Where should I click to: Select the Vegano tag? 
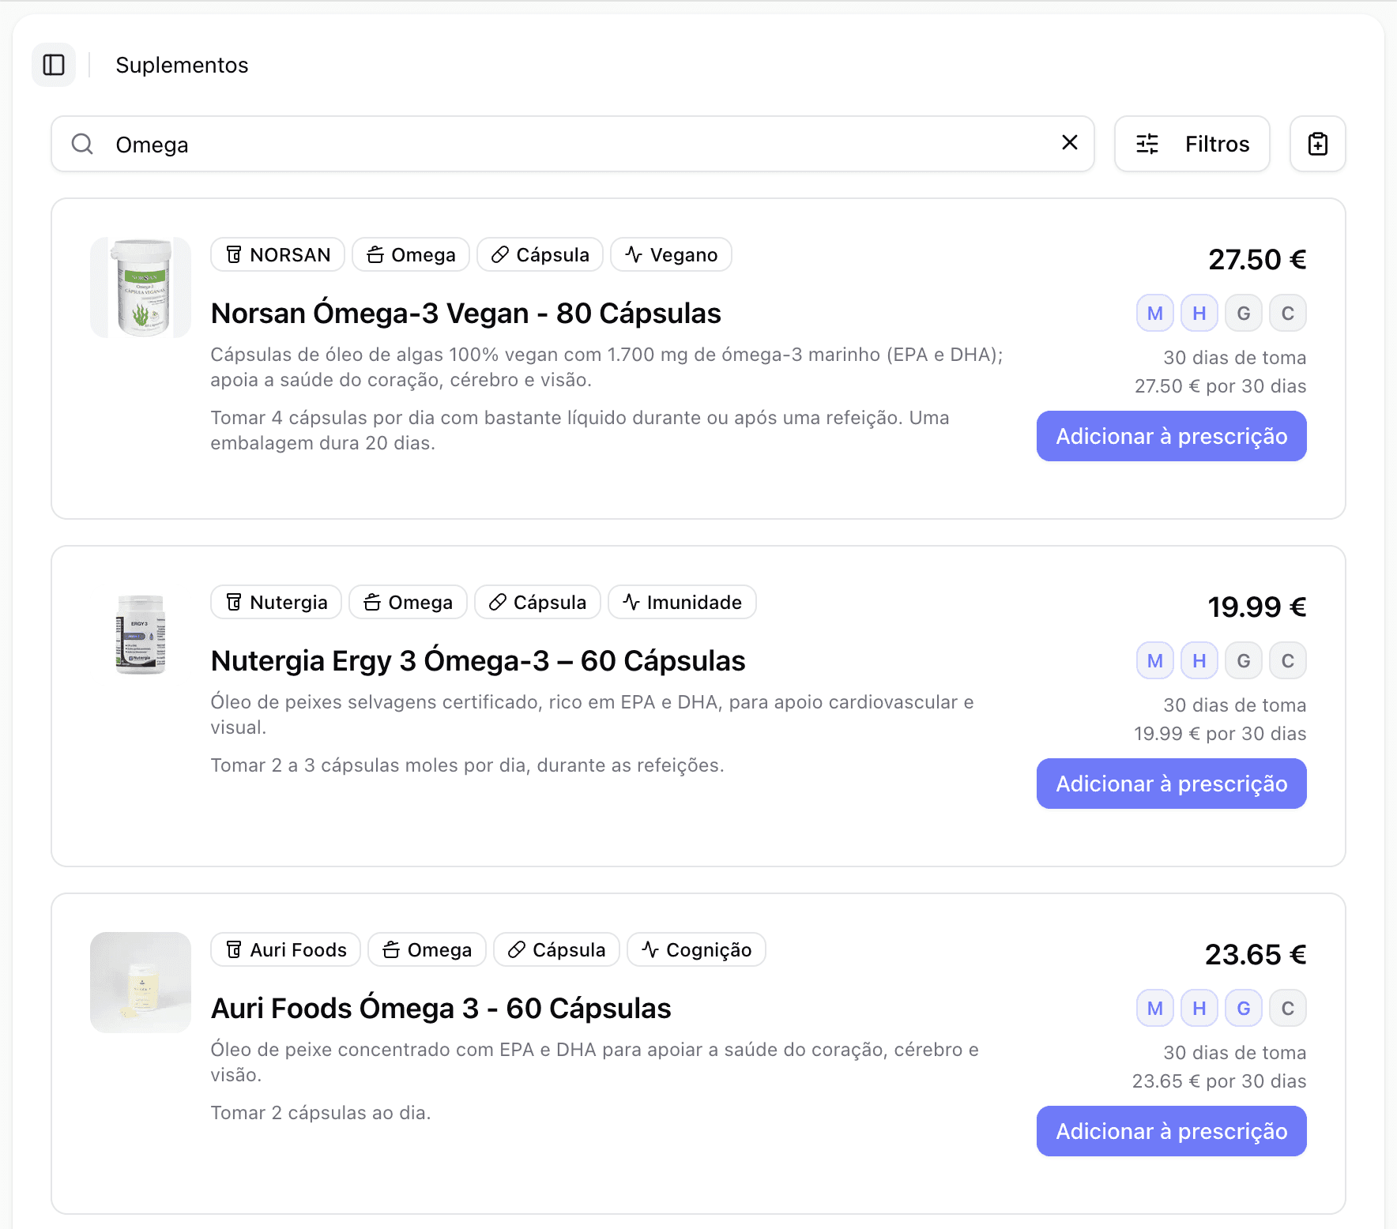671,254
